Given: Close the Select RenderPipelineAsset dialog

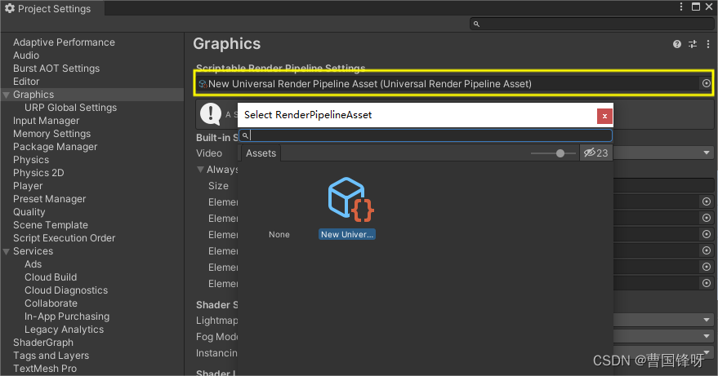Looking at the screenshot, I should (604, 116).
